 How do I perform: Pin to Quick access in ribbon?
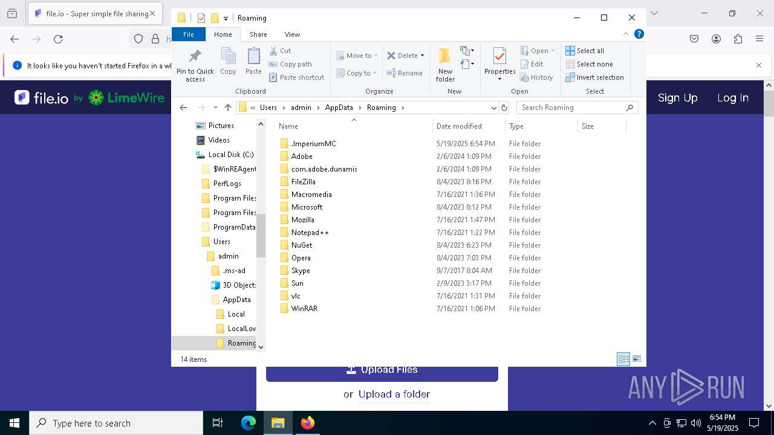click(x=195, y=65)
